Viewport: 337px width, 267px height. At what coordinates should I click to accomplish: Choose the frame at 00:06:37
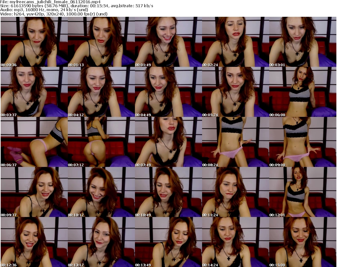pos(34,142)
